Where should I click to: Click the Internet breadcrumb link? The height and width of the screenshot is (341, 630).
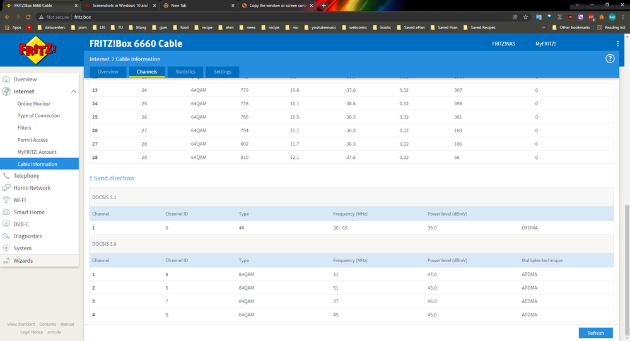coord(99,59)
